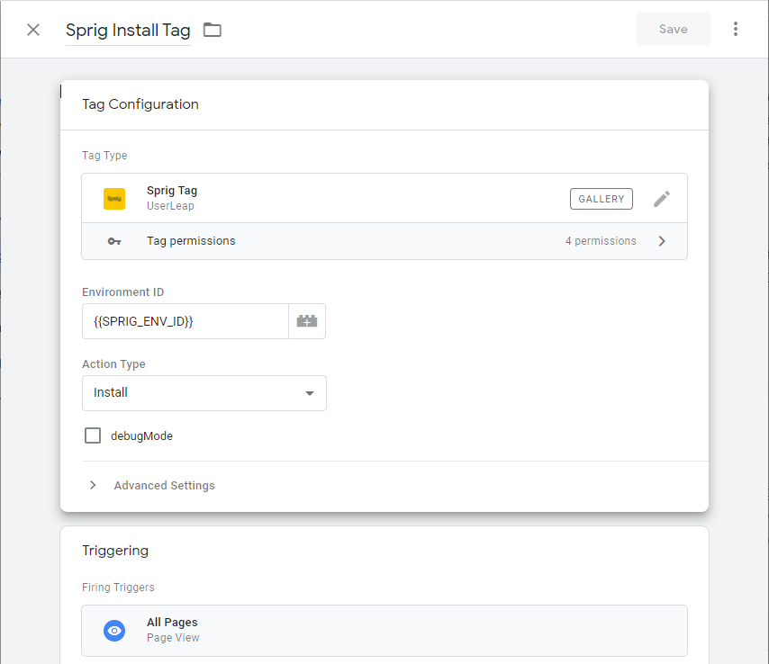The width and height of the screenshot is (769, 664).
Task: Edit tag type with pencil icon
Action: pos(662,199)
